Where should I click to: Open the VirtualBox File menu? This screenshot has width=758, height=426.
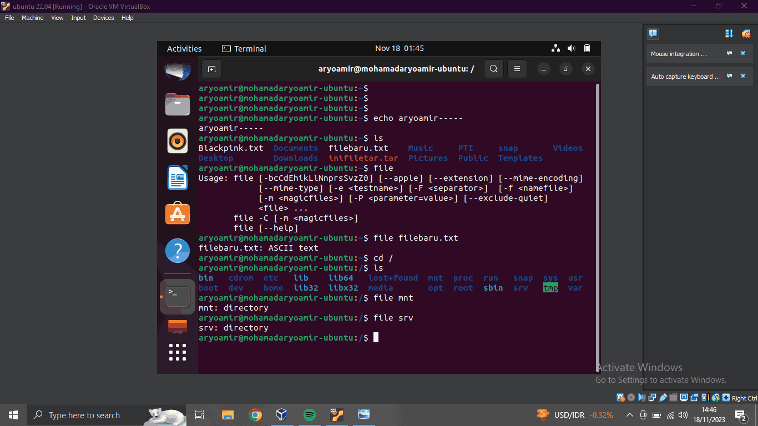tap(9, 18)
